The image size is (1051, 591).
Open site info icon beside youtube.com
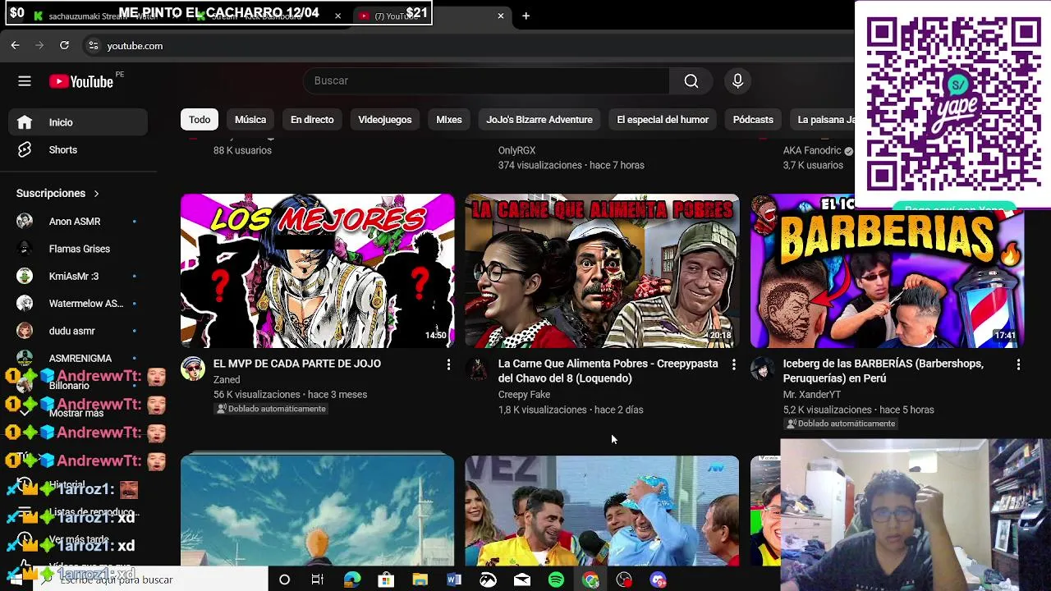(93, 46)
